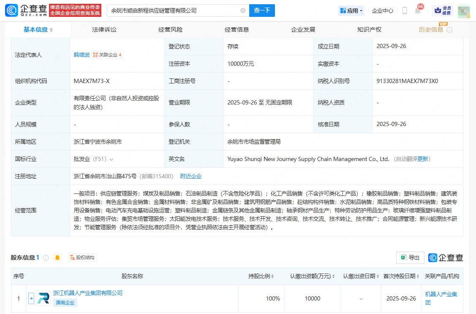Open the 应用 dropdown menu
Screen dimensions: 476x314
pyautogui.click(x=351, y=11)
